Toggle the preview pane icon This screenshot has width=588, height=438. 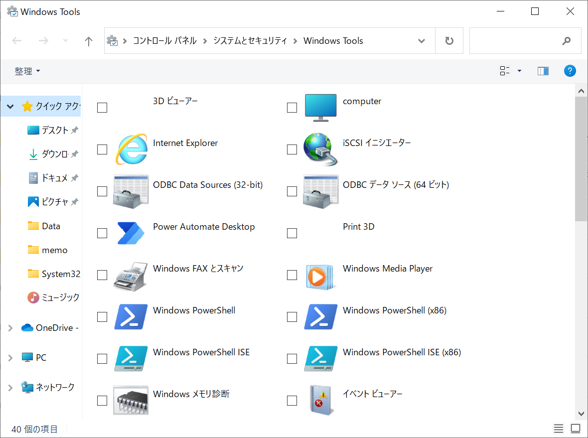pos(543,71)
